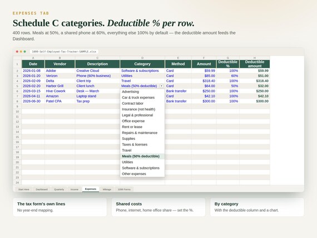Click the Deductible amount column header

(255, 64)
